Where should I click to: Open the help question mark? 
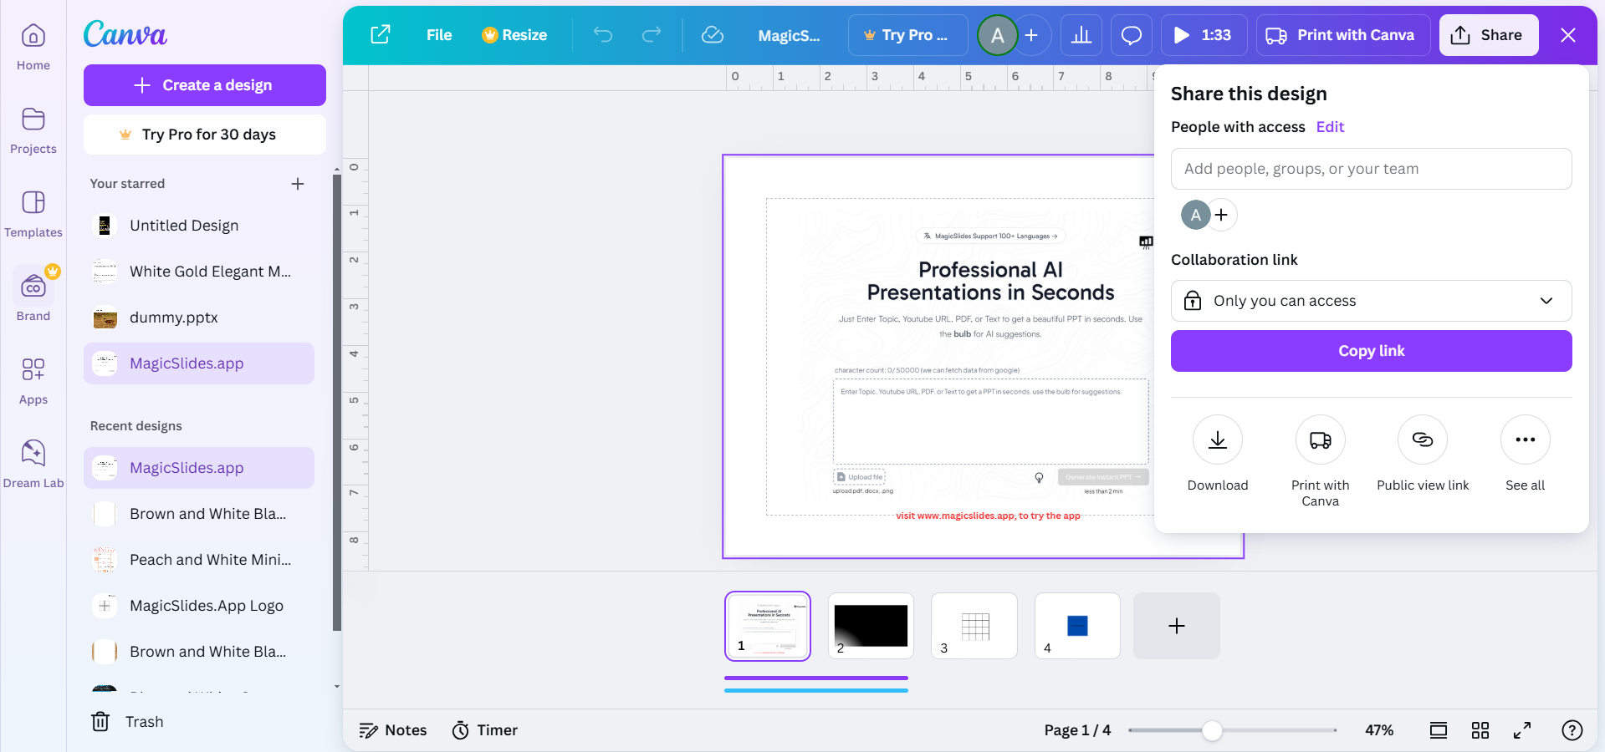(x=1572, y=730)
